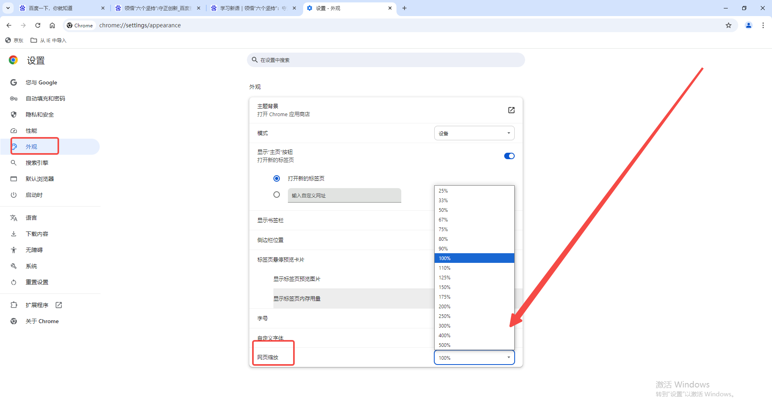Click the 主题背景 row
772x418 pixels.
click(x=386, y=110)
